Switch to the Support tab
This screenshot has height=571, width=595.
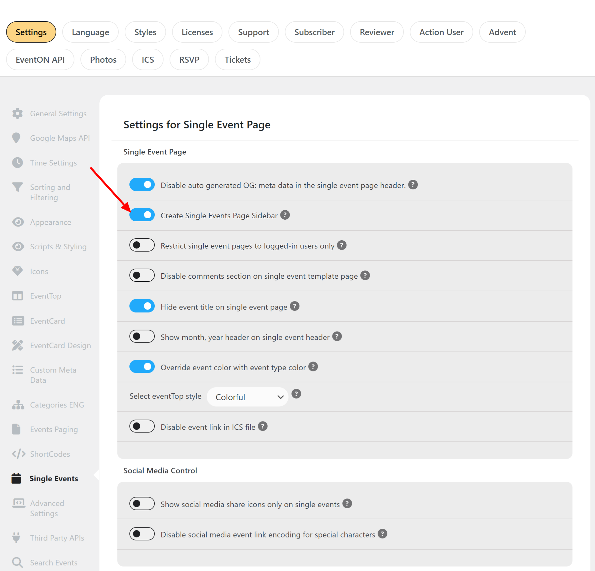pyautogui.click(x=253, y=32)
